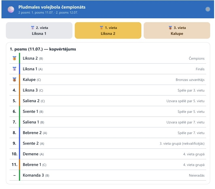Select the Svente 1 team row

click(x=108, y=112)
